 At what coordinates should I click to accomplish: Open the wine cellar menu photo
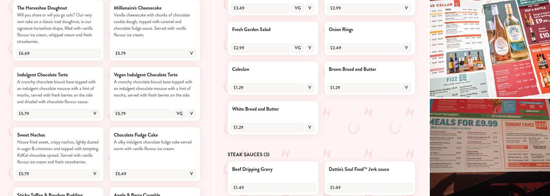(x=490, y=48)
